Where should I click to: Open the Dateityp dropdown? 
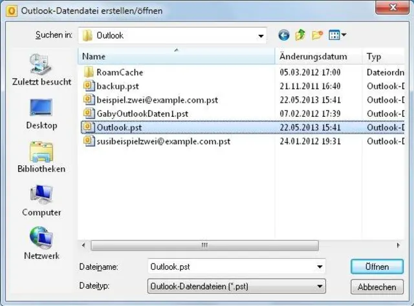click(x=237, y=286)
